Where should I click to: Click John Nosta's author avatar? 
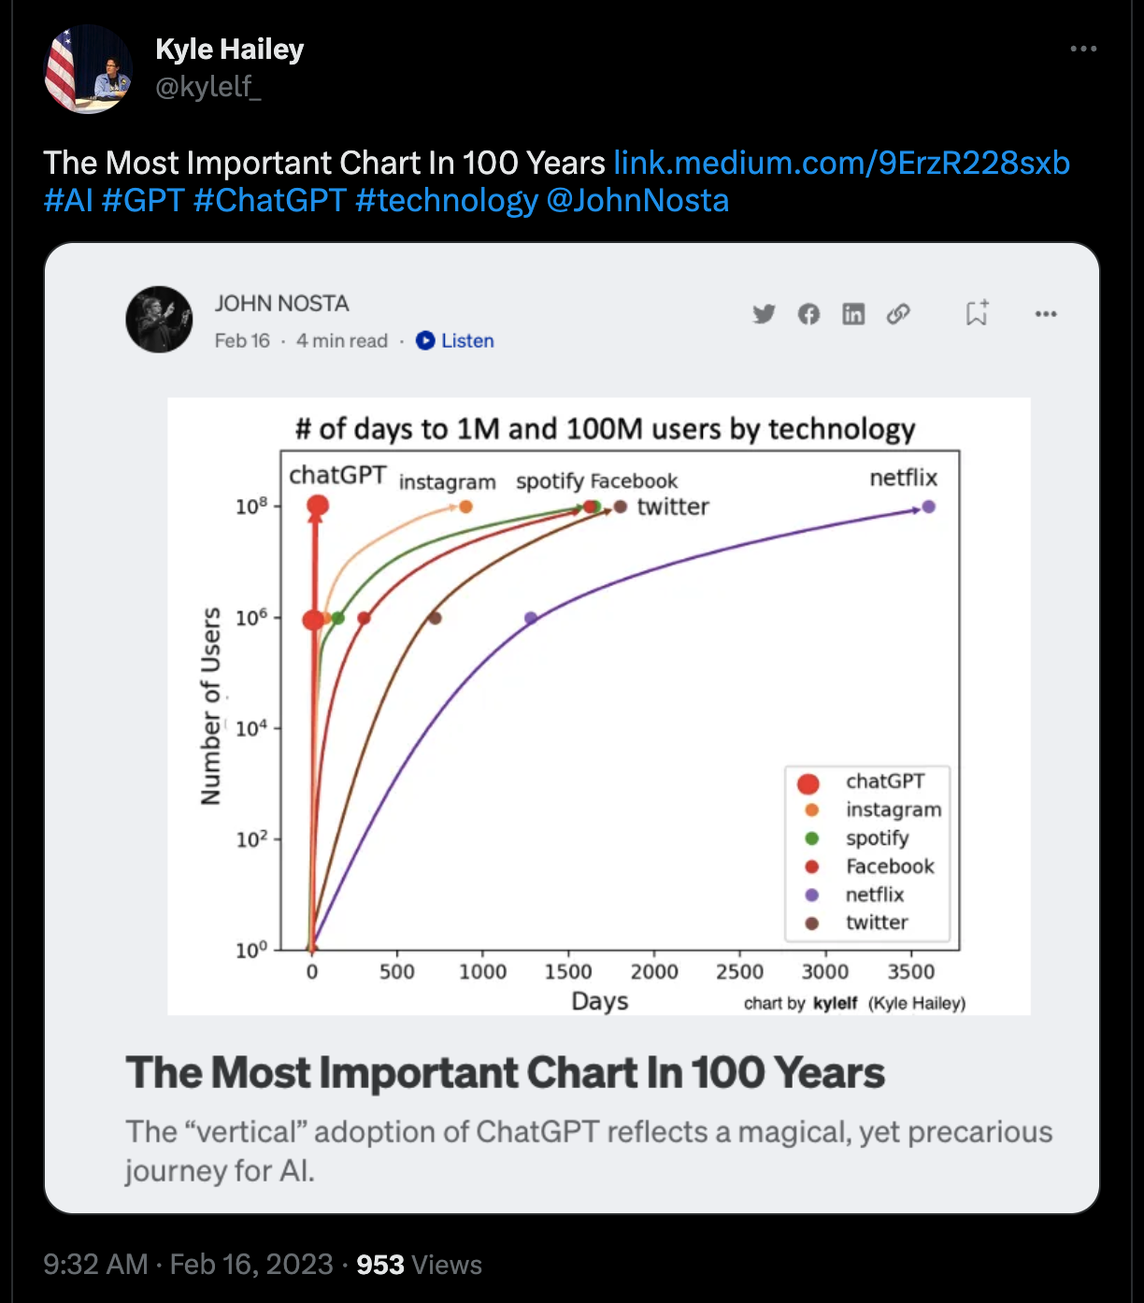coord(159,320)
